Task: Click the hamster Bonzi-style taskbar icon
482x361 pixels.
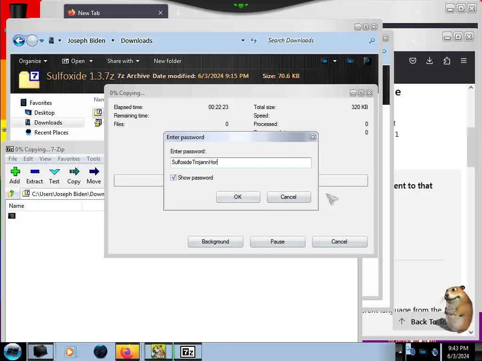Action: pos(158,352)
